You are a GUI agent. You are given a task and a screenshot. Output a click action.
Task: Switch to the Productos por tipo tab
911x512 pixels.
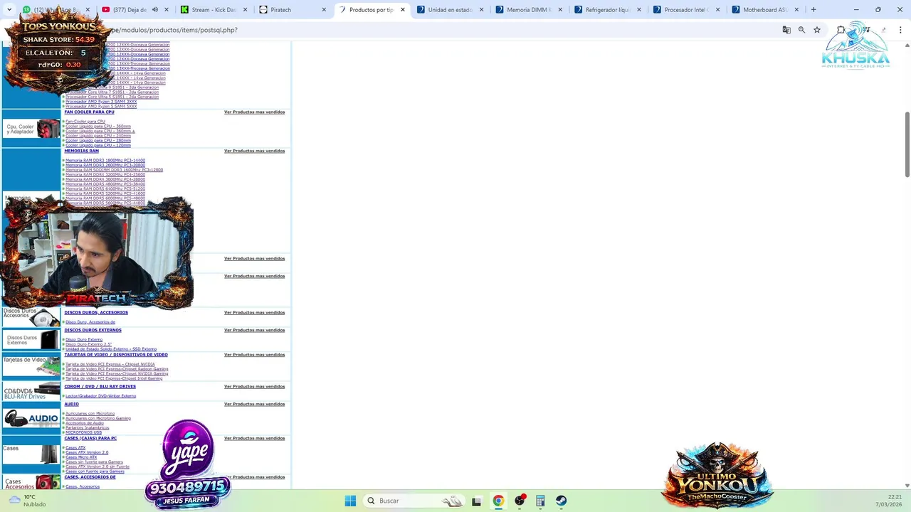(x=371, y=10)
